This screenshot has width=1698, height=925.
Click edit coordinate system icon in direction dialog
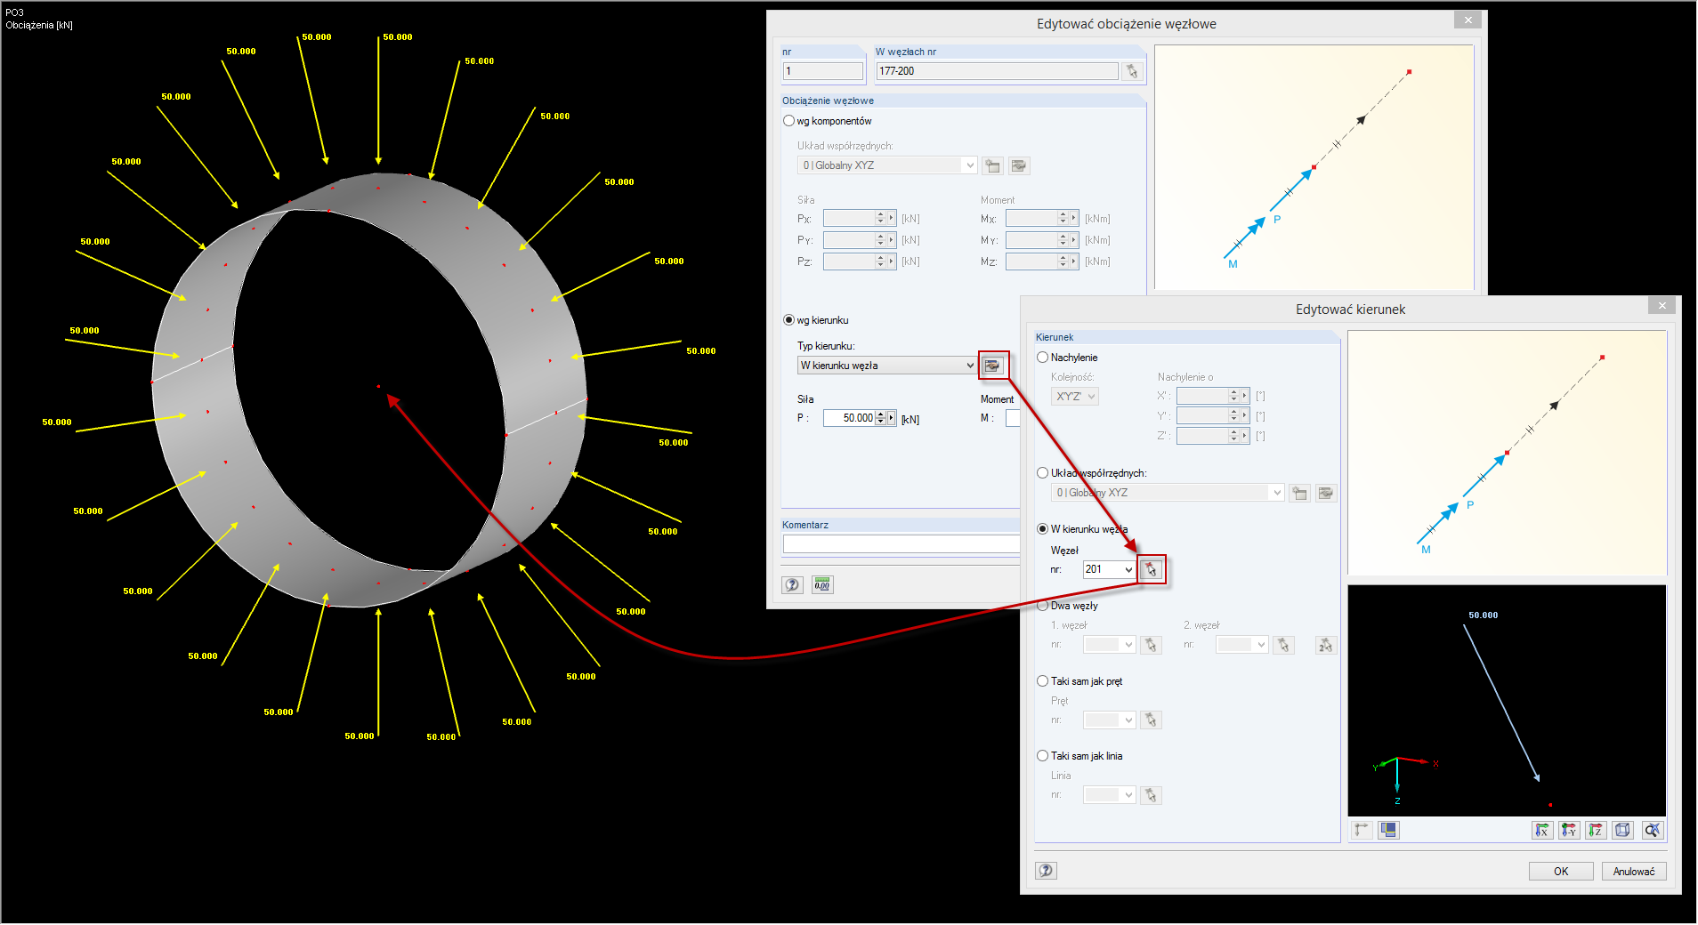point(1326,493)
